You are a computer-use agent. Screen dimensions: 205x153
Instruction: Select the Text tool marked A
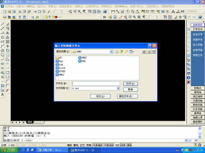2,95
